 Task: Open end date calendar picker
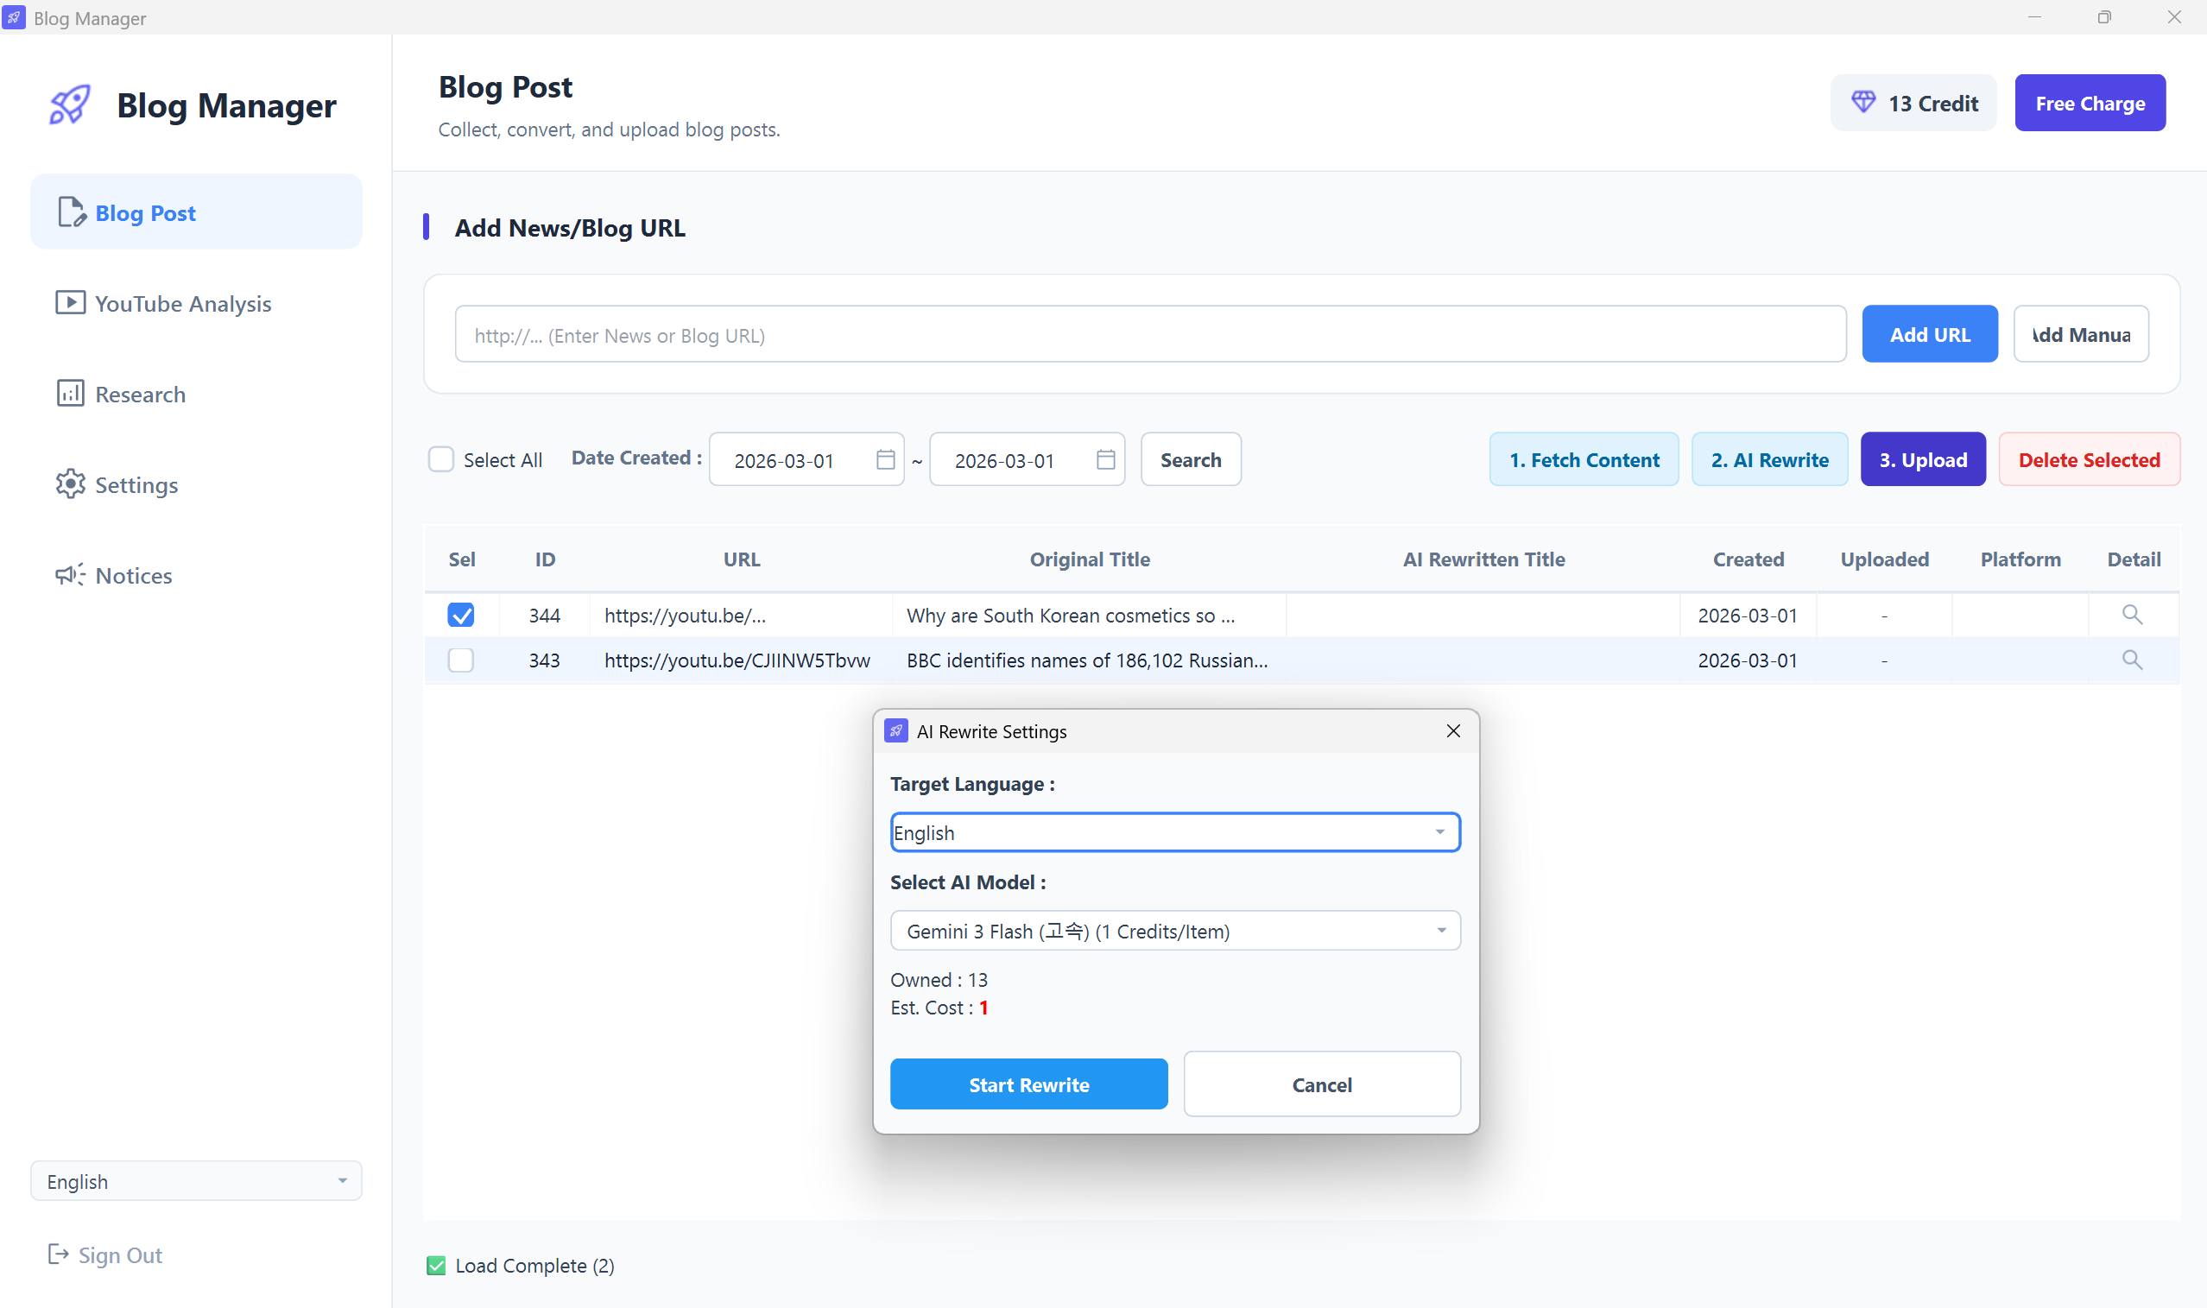pos(1105,459)
